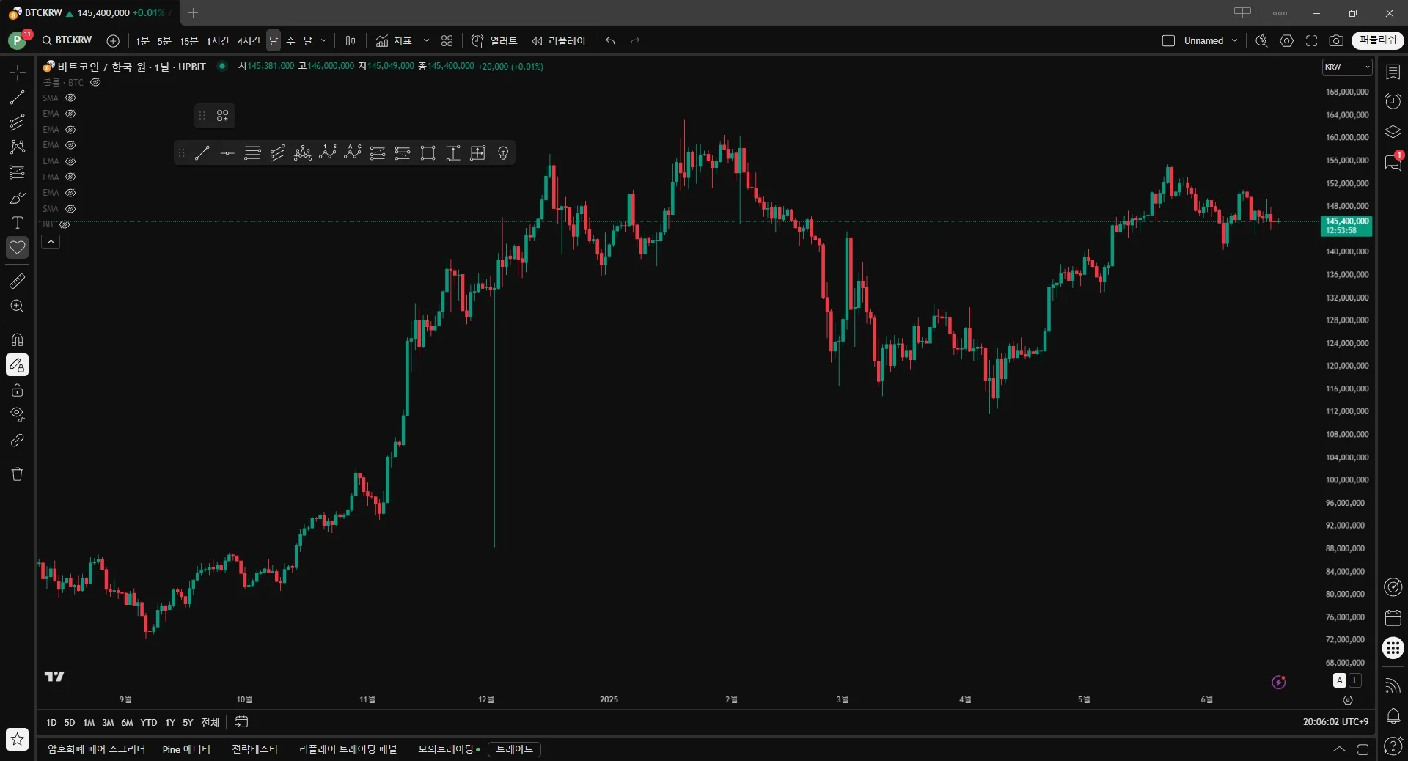This screenshot has width=1408, height=761.
Task: Toggle magnet mode for drawings
Action: point(18,339)
